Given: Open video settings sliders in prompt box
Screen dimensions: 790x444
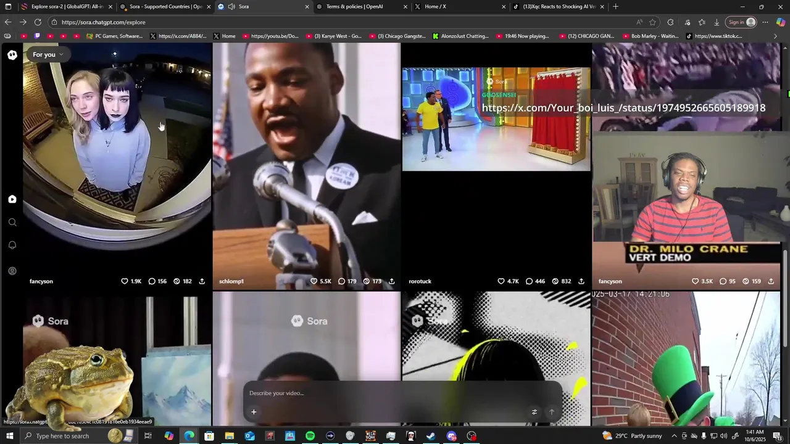Looking at the screenshot, I should pos(534,412).
